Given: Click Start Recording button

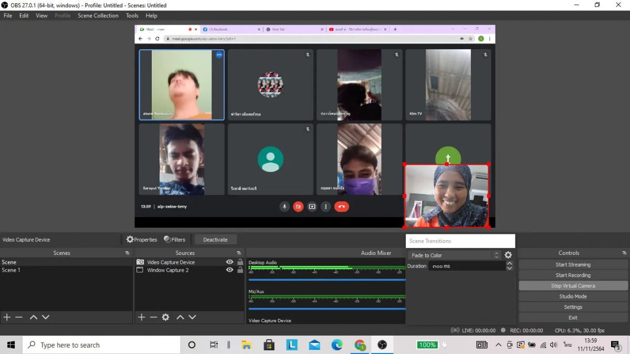Looking at the screenshot, I should [573, 275].
